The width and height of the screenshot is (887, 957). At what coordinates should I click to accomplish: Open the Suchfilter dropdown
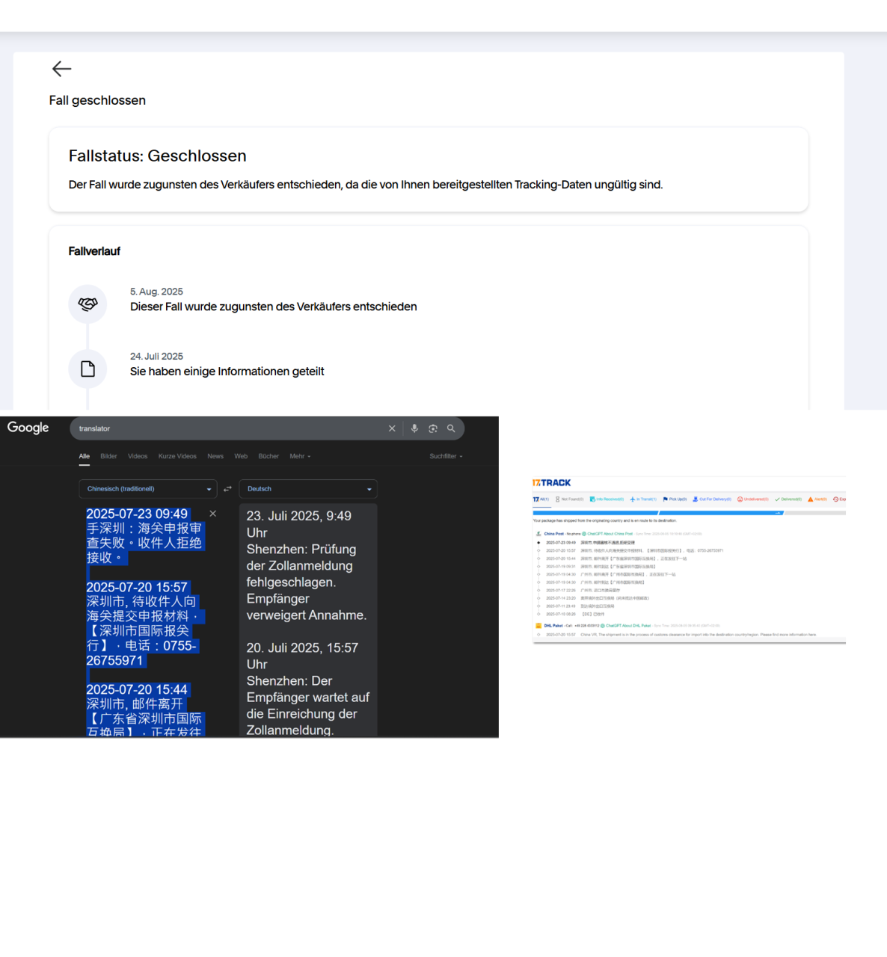click(446, 456)
